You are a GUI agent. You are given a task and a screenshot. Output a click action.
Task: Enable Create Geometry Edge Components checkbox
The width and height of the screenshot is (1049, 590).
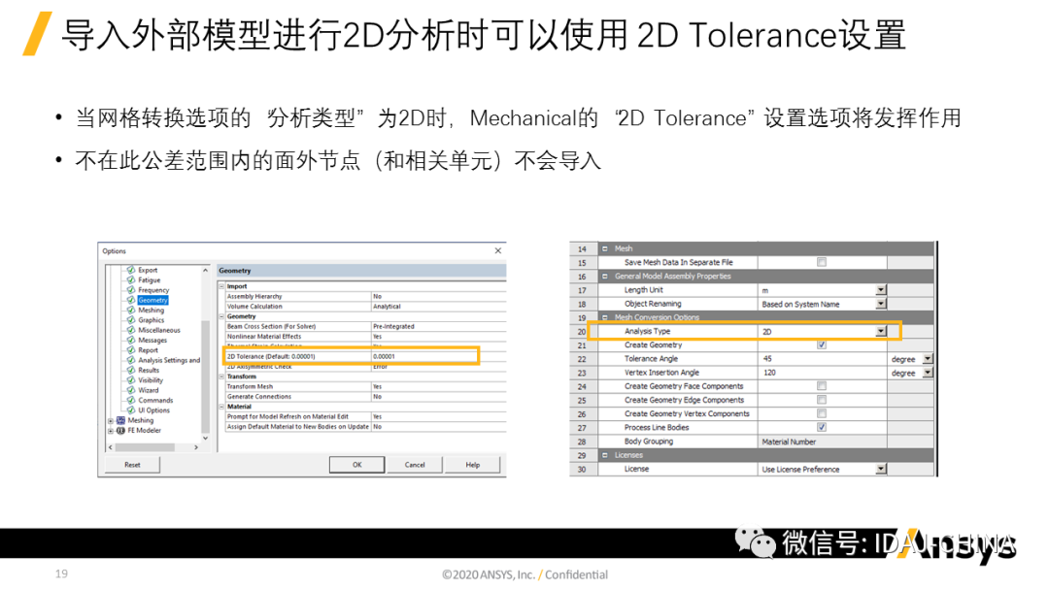click(822, 400)
